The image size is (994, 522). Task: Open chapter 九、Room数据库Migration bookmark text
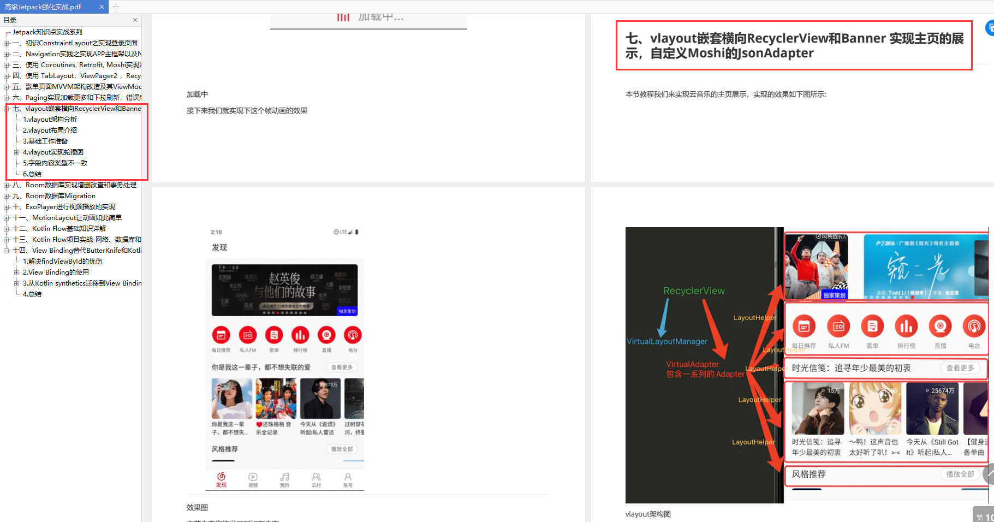tap(54, 196)
